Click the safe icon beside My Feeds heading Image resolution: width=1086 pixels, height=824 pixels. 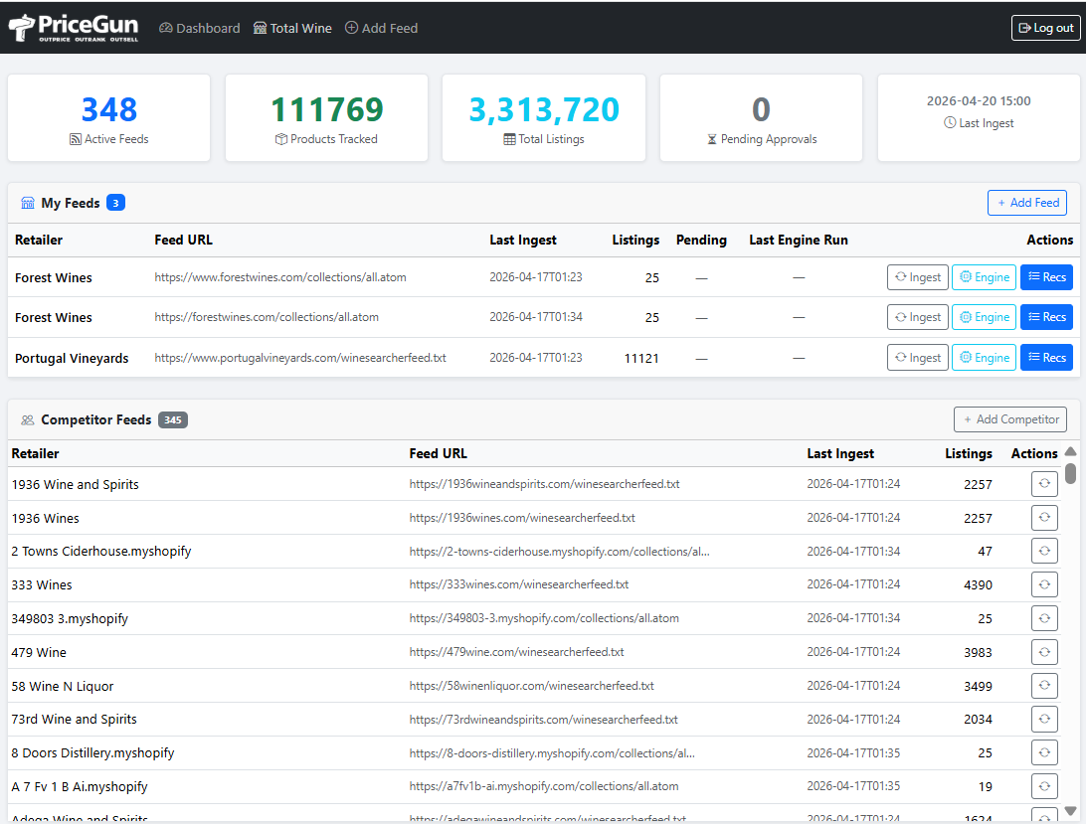tap(27, 202)
